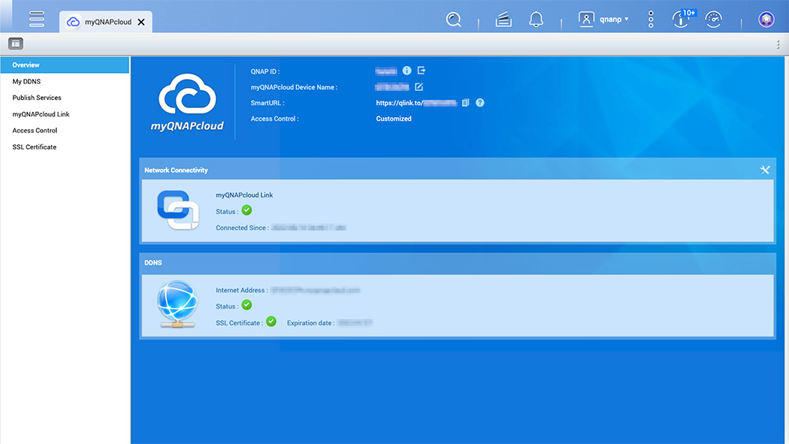Open the search tool in the top bar
This screenshot has height=444, width=789.
(454, 19)
